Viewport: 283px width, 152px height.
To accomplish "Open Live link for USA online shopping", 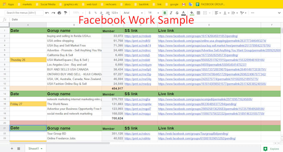I will (212, 41).
